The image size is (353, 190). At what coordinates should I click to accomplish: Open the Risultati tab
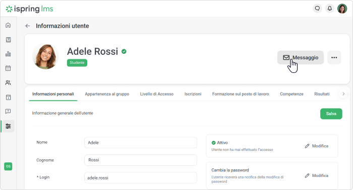[322, 94]
